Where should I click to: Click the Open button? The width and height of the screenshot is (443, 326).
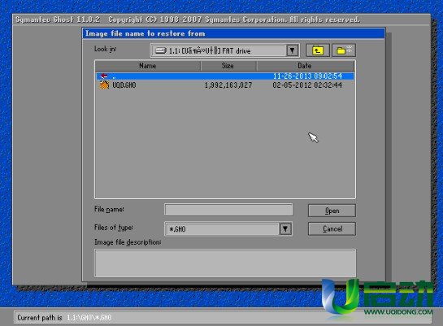coord(332,211)
